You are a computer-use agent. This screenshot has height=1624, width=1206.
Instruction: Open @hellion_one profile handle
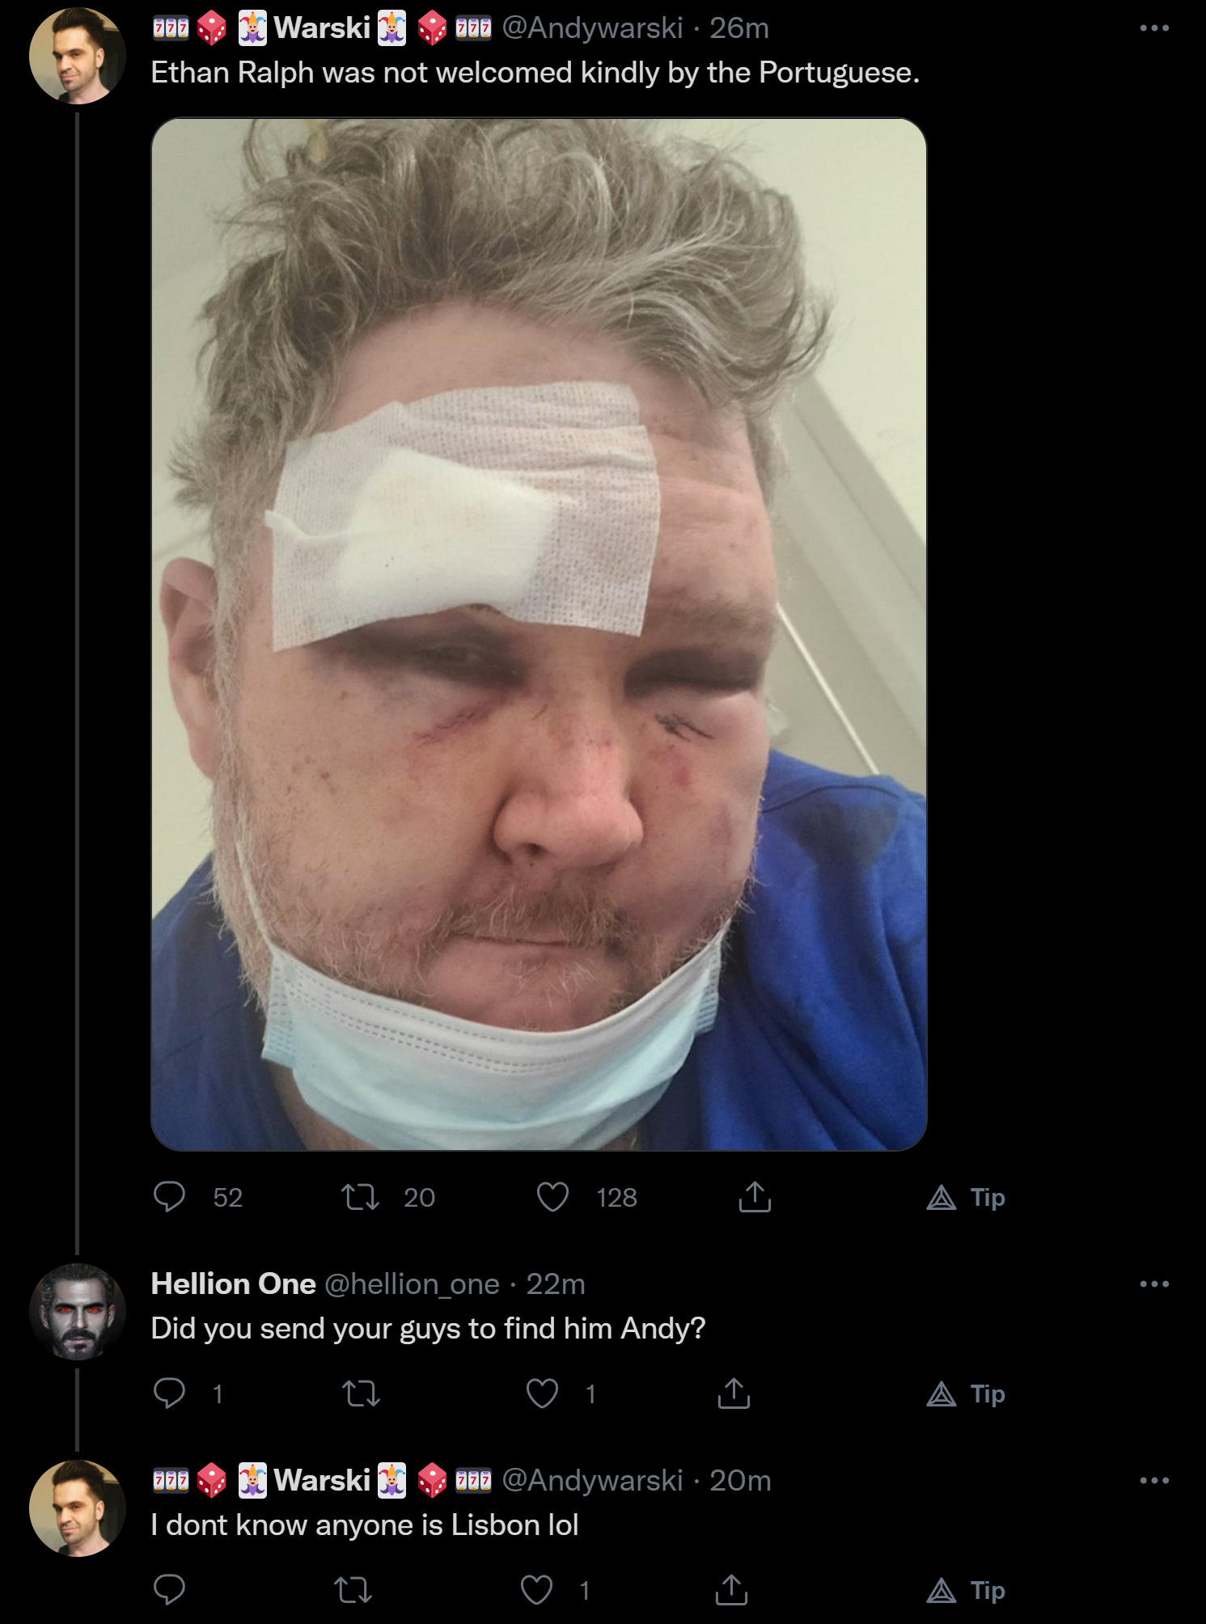pyautogui.click(x=413, y=1284)
